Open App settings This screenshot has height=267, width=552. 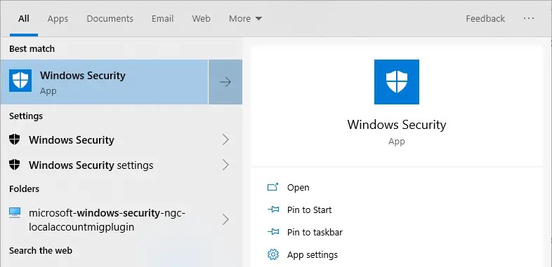click(313, 254)
